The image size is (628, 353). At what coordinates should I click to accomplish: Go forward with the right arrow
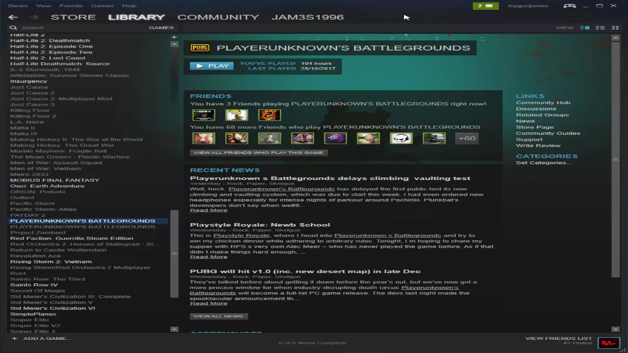pyautogui.click(x=33, y=17)
